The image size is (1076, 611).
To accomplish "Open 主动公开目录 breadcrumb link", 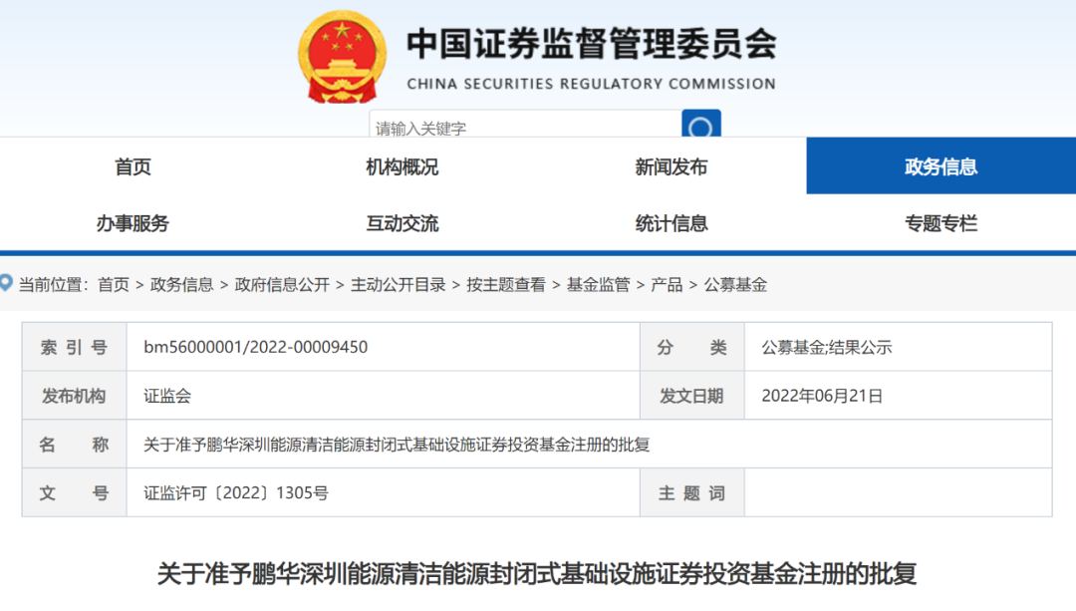I will 398,285.
